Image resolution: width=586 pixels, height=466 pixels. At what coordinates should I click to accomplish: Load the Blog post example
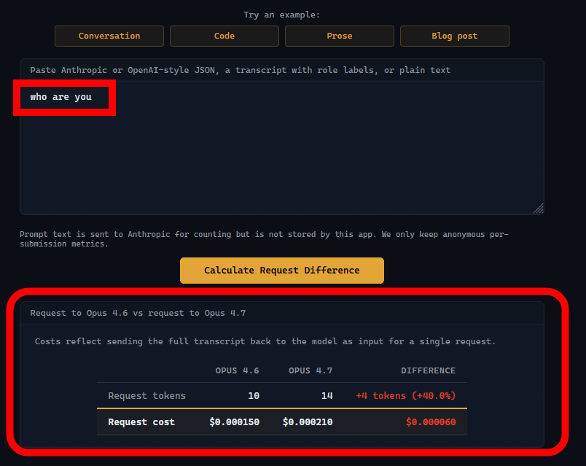pyautogui.click(x=455, y=36)
